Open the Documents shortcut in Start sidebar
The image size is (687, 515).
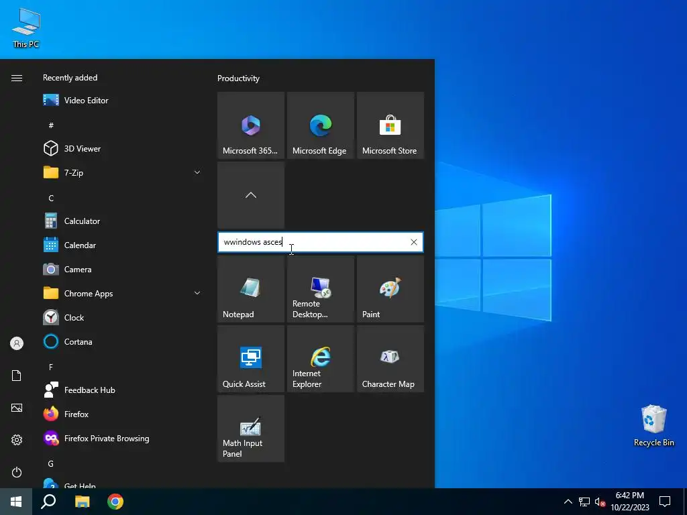(x=17, y=376)
